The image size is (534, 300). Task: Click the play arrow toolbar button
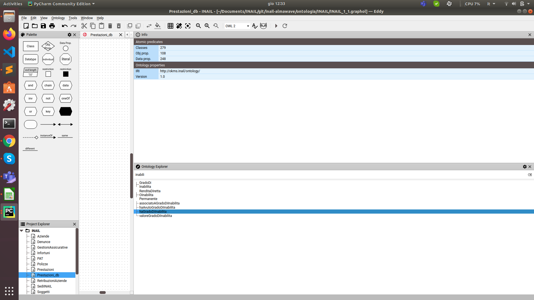[276, 26]
